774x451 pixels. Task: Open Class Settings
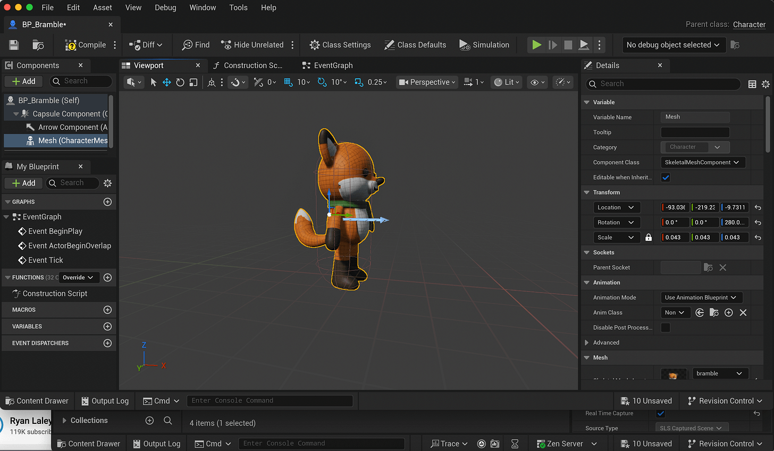point(340,45)
